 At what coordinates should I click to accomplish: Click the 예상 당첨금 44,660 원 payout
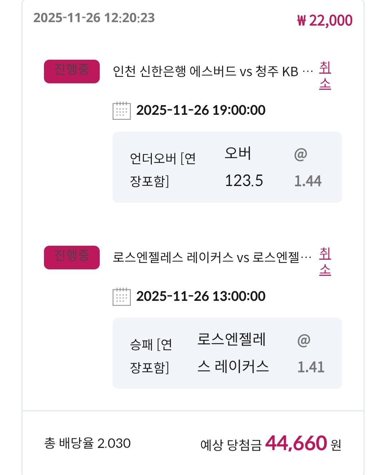point(271,444)
